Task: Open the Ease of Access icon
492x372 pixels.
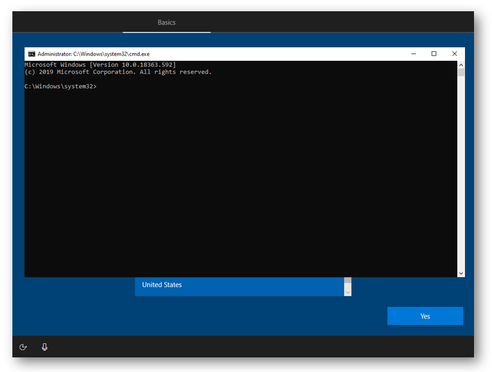Action: click(x=23, y=347)
